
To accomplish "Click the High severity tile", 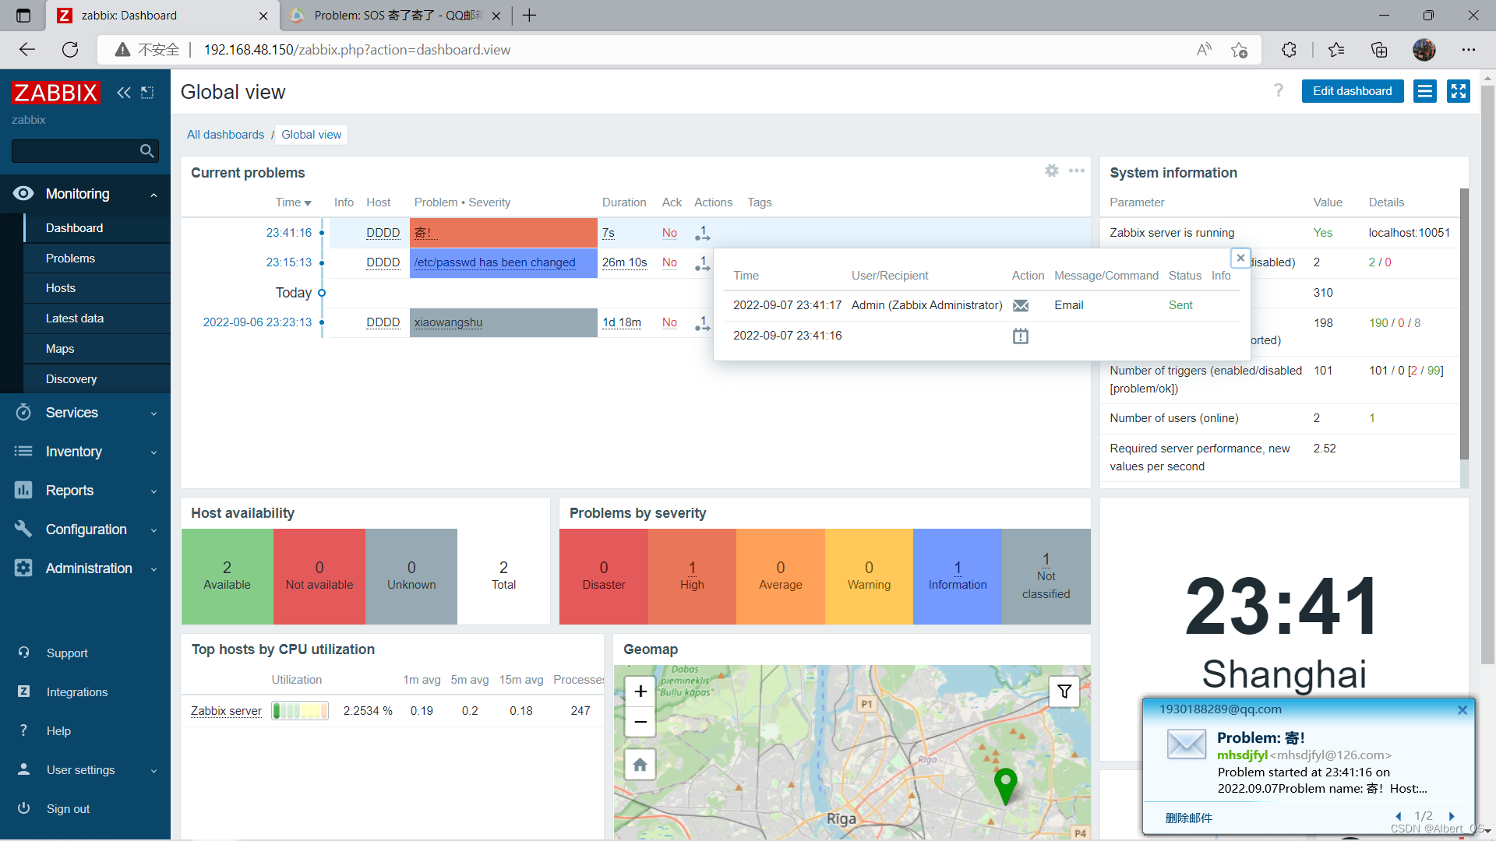I will point(692,576).
